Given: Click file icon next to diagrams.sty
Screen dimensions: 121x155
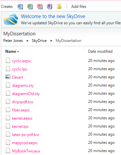Looking at the screenshot, I should pos(8,85).
